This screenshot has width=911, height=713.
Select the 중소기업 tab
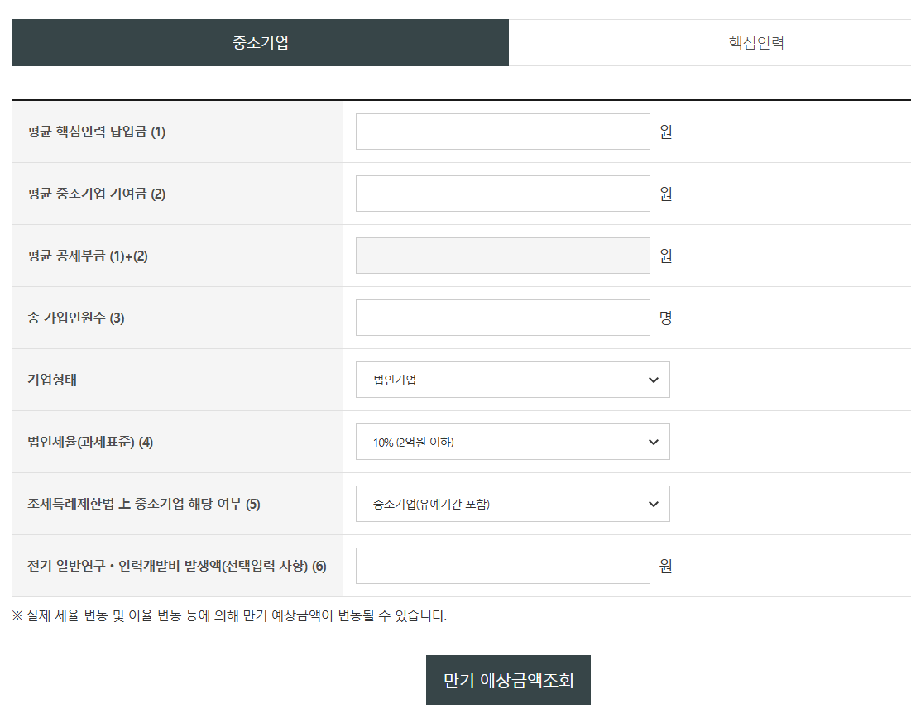260,42
